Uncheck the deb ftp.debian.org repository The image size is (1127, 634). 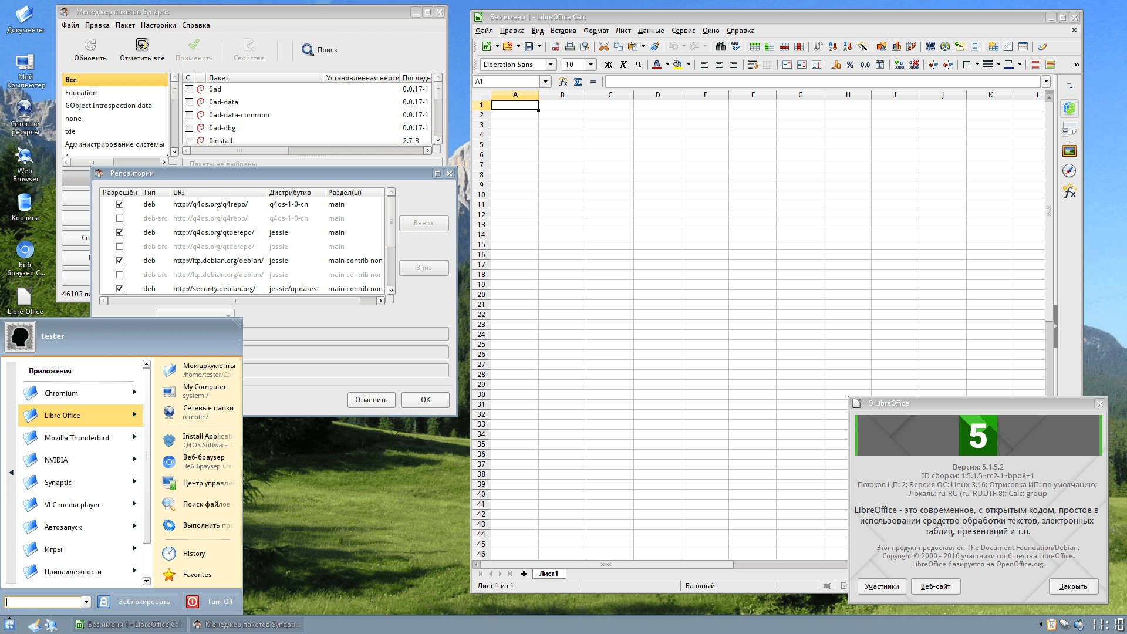pos(120,261)
